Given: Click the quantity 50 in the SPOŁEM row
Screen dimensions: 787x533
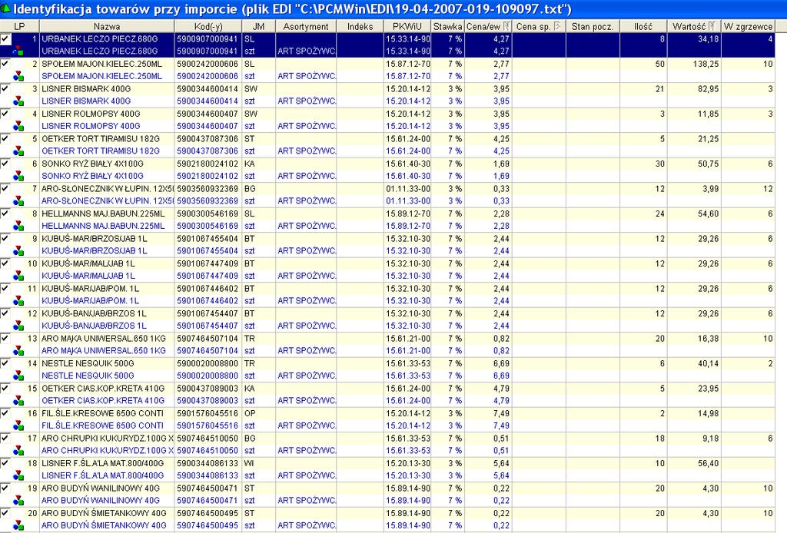Looking at the screenshot, I should click(660, 64).
